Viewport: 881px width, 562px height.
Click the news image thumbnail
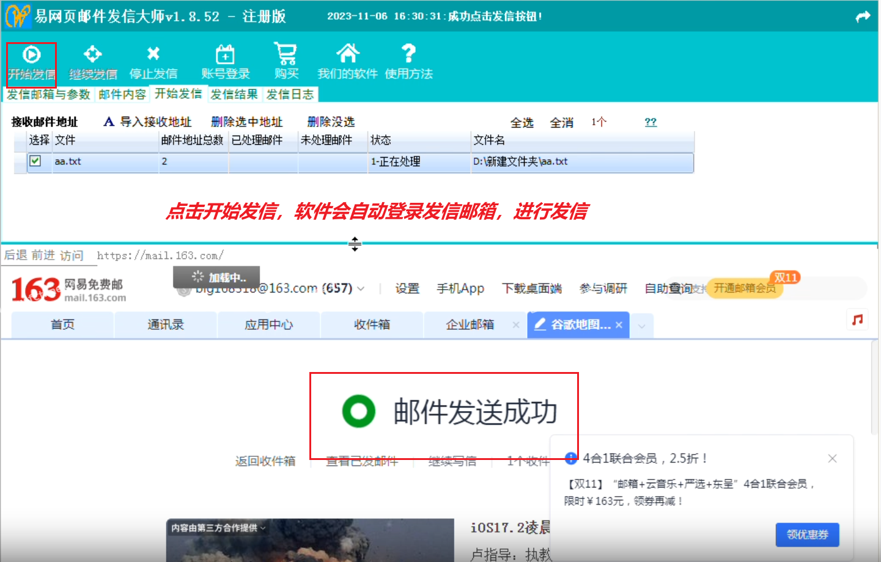coord(310,541)
